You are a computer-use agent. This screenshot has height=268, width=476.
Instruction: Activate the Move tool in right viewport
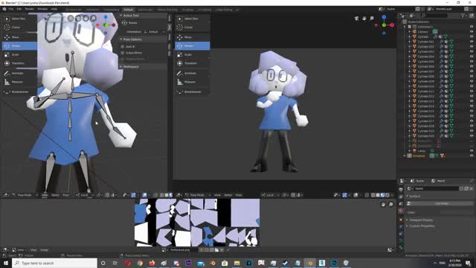tap(193, 37)
